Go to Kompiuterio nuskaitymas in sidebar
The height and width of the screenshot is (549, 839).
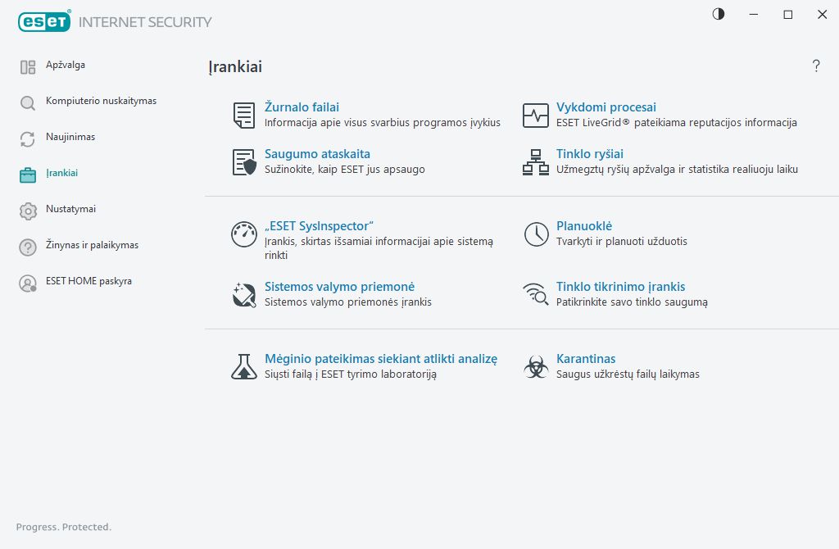101,102
